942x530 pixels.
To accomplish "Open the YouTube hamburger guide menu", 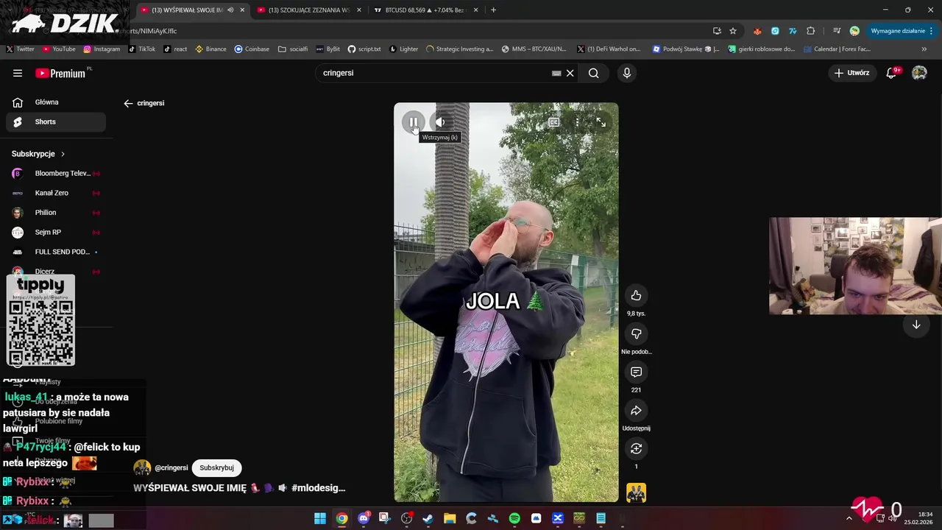I will [18, 73].
